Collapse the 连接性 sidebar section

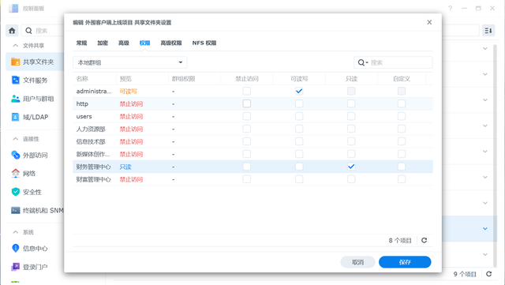(16, 139)
